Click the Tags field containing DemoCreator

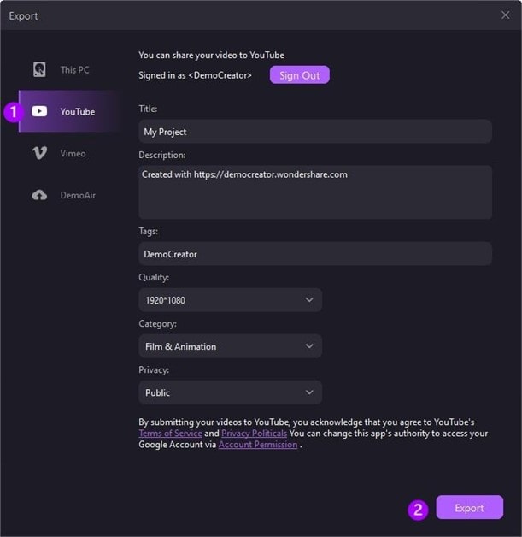click(314, 254)
